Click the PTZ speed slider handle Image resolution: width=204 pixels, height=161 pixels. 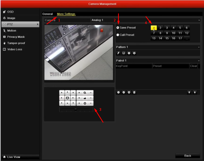point(75,110)
